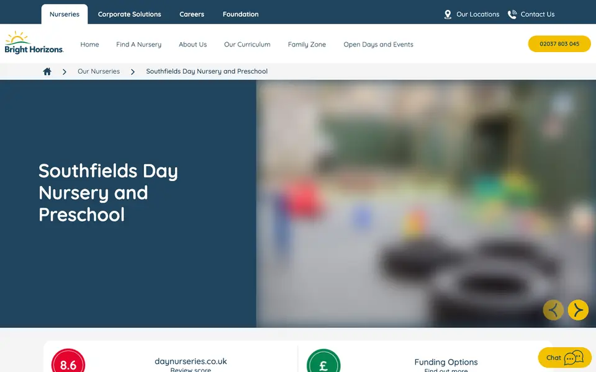
Task: Select the Nurseries tab
Action: click(65, 14)
